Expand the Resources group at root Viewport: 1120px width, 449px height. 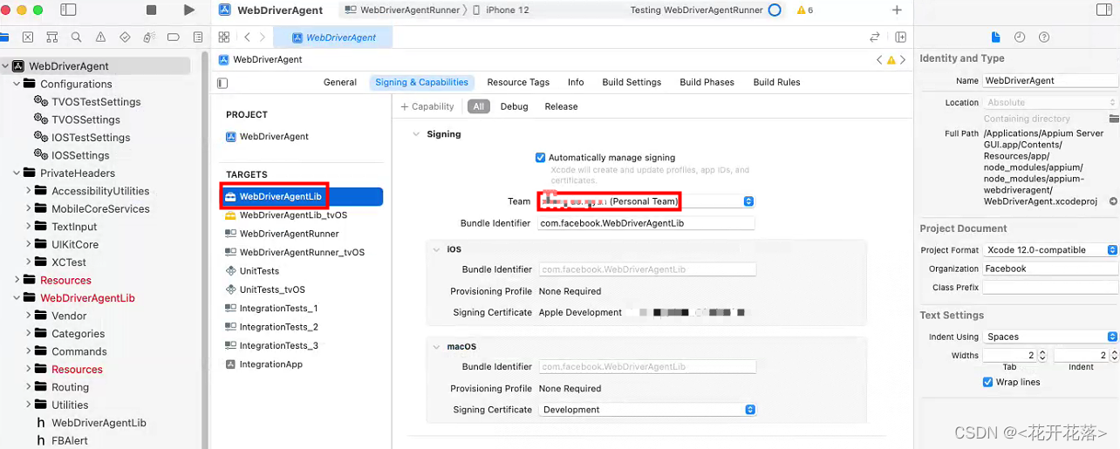(x=17, y=280)
